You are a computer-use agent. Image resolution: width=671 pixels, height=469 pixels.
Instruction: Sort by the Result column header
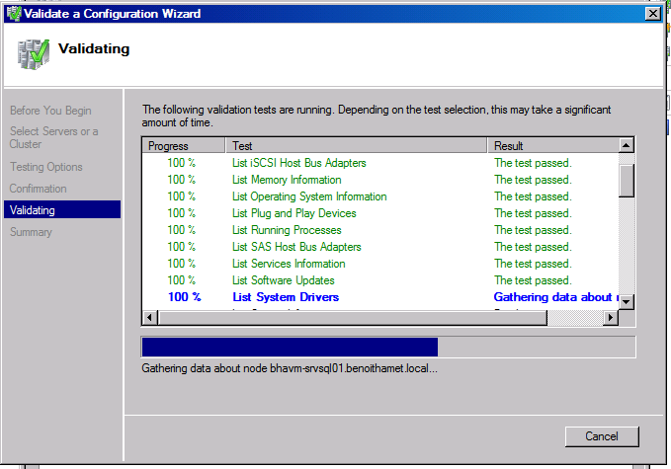click(x=553, y=146)
